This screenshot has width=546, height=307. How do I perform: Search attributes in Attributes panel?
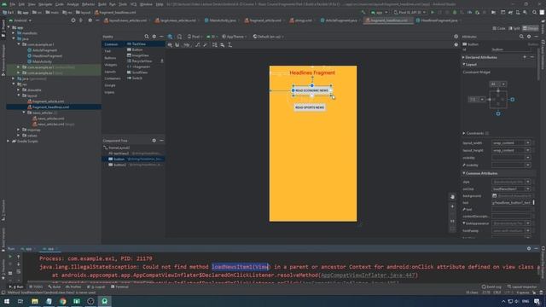(521, 36)
